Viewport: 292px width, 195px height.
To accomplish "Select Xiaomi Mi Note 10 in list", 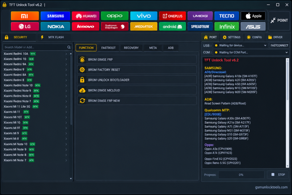I will (x=35, y=144).
